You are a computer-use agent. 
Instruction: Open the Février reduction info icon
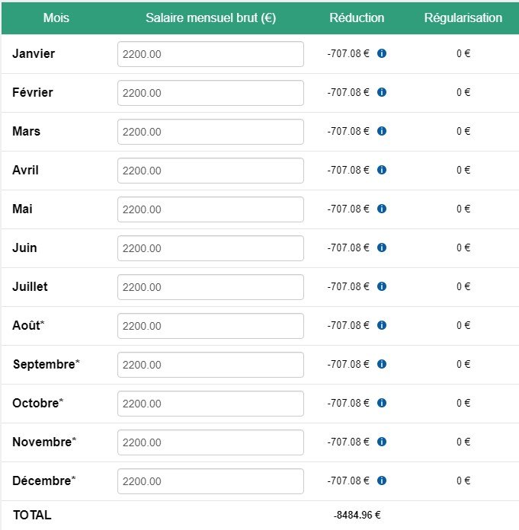coord(382,92)
